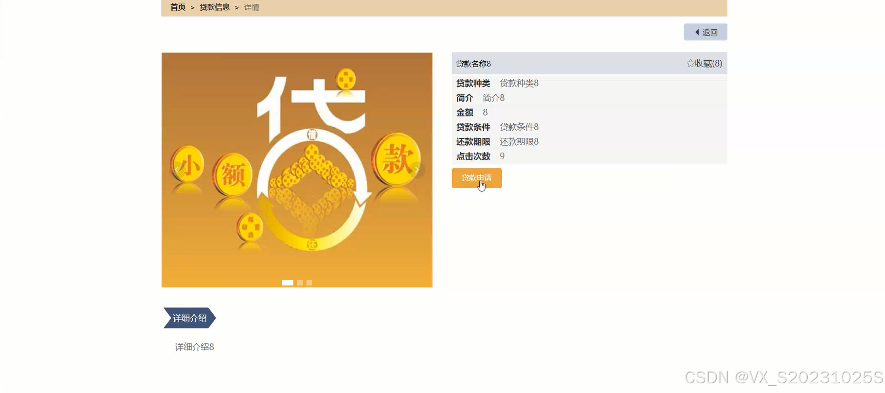
Task: Select the second carousel indicator dot
Action: [300, 283]
